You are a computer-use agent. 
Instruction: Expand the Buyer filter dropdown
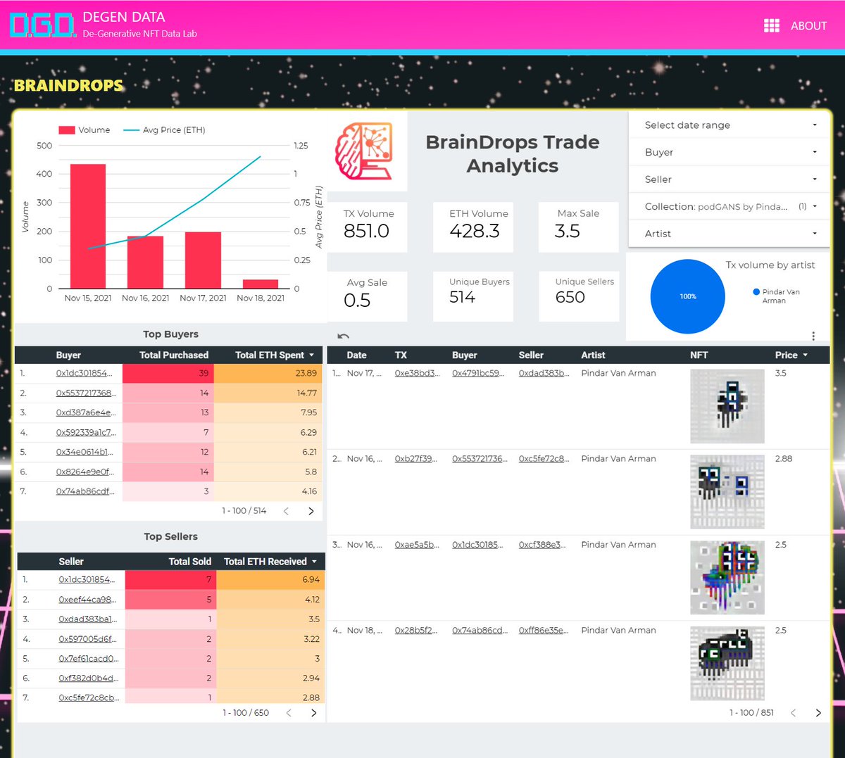[730, 152]
